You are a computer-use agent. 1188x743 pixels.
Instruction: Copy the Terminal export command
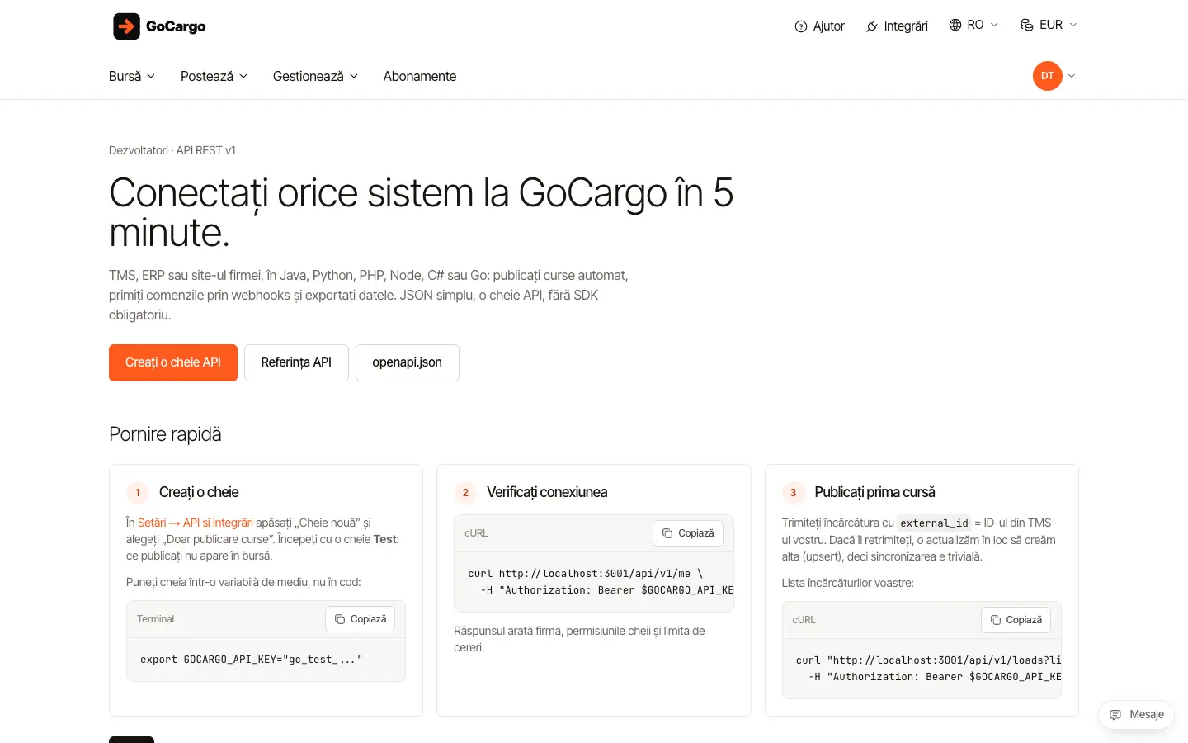[x=361, y=619]
